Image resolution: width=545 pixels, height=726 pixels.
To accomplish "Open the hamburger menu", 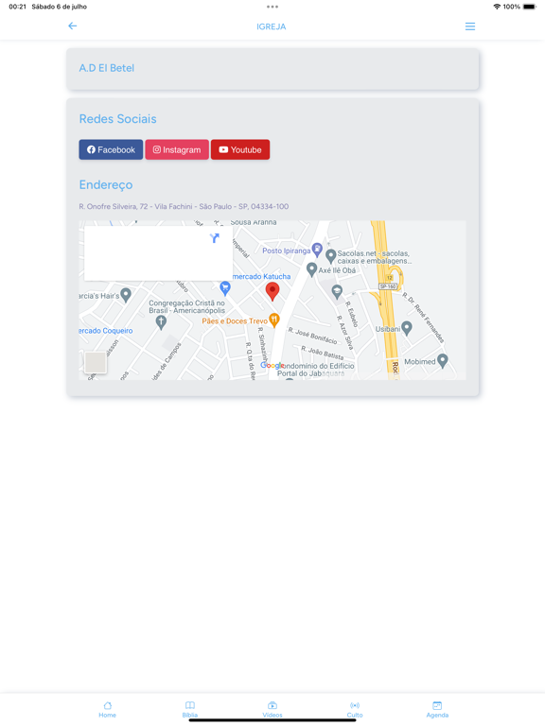I will pyautogui.click(x=470, y=26).
